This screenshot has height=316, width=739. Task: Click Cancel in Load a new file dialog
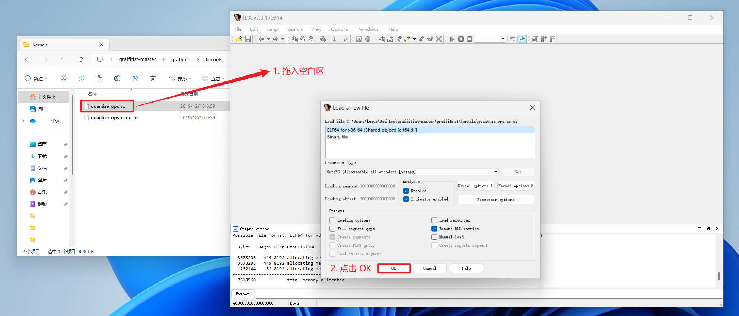(430, 268)
